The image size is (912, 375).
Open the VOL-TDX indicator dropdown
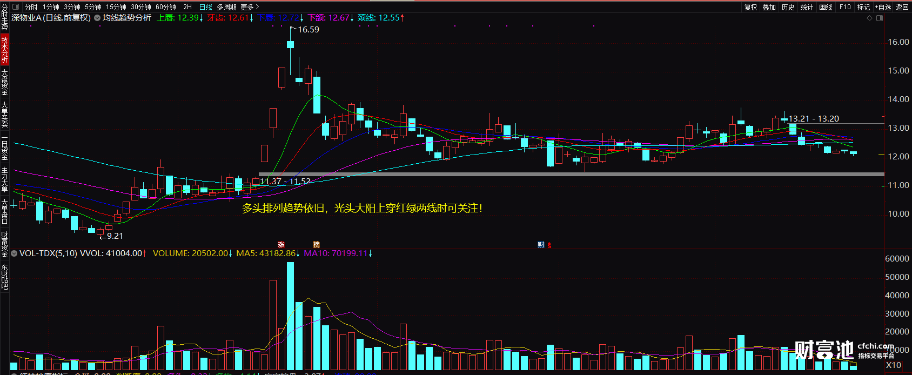pyautogui.click(x=14, y=253)
